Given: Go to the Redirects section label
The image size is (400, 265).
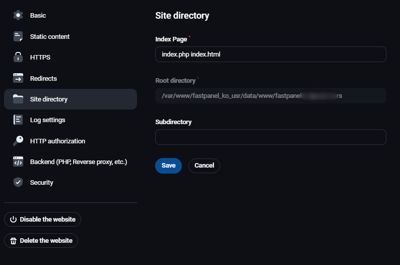Looking at the screenshot, I should [43, 79].
